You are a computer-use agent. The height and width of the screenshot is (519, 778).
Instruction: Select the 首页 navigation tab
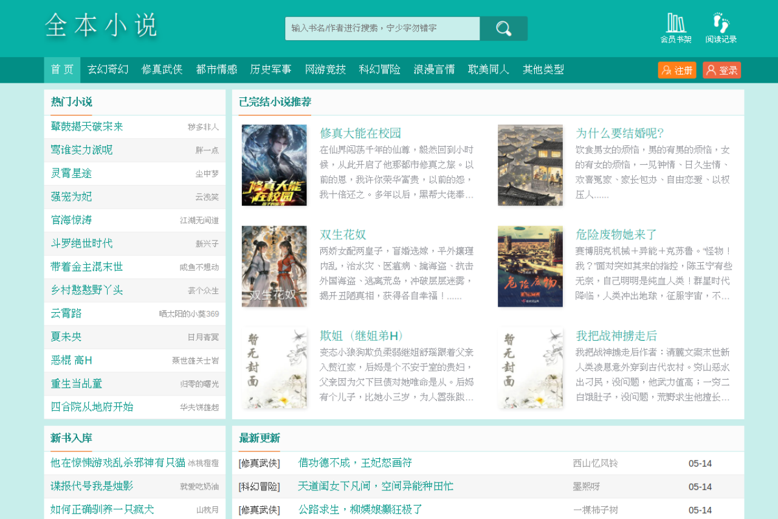click(x=62, y=70)
